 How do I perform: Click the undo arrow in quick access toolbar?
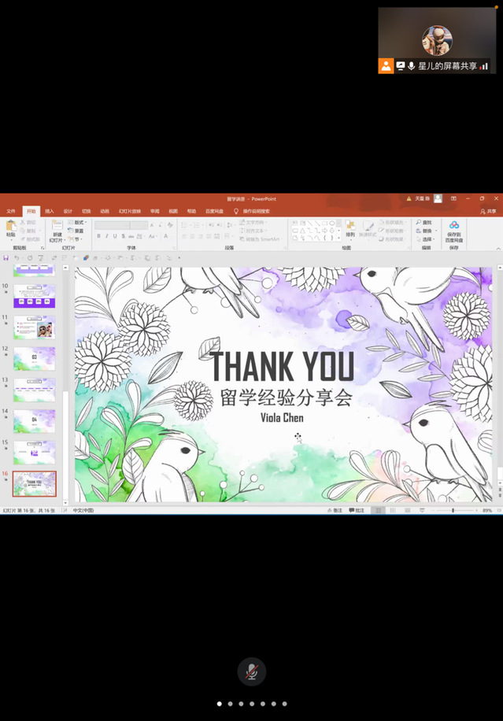coord(17,257)
